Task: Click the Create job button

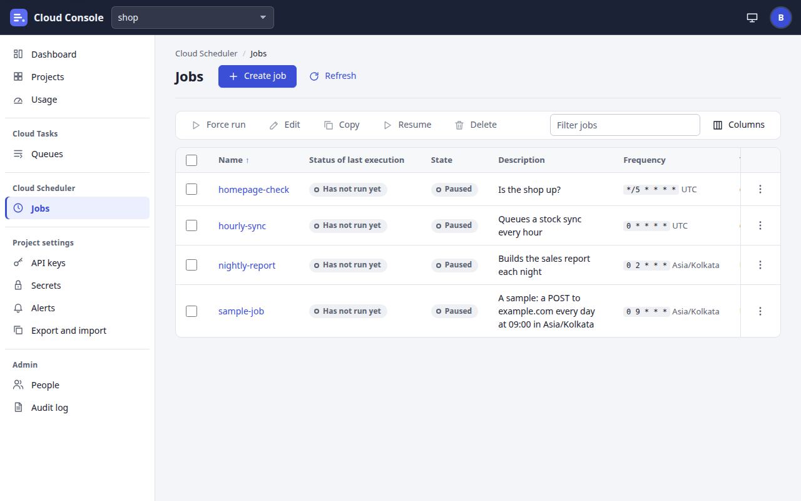Action: click(257, 76)
